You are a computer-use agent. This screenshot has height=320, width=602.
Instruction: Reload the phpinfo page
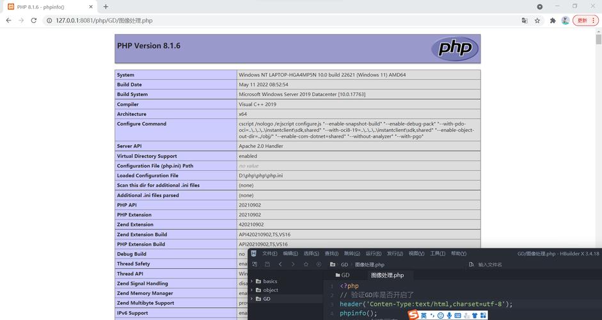[34, 20]
